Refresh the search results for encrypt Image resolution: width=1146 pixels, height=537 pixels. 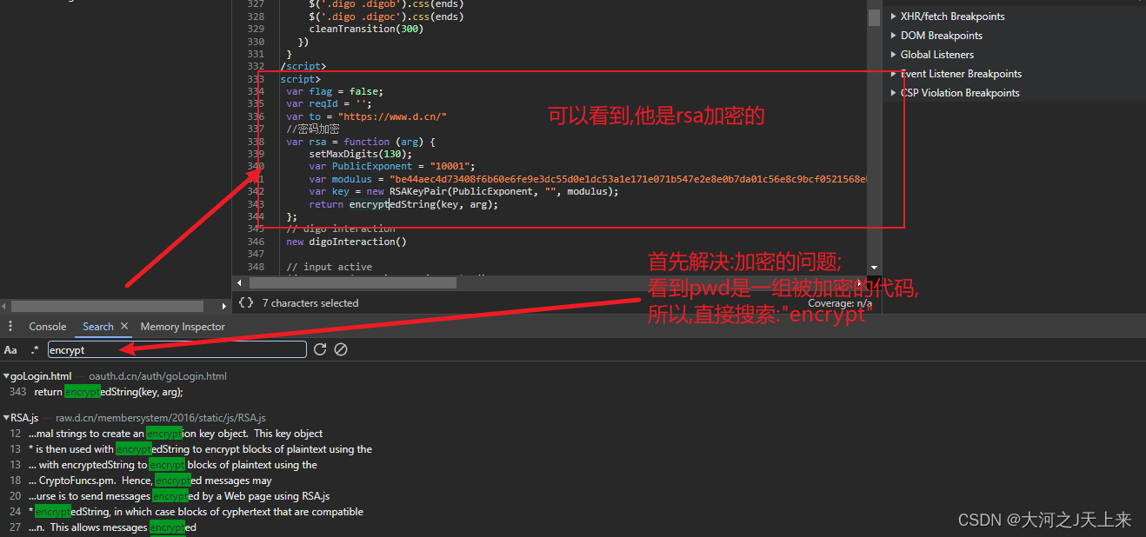click(319, 349)
